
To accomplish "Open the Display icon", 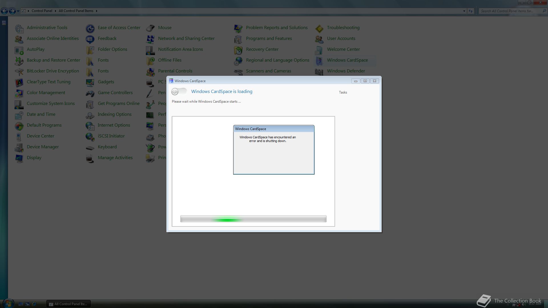I will tap(19, 158).
